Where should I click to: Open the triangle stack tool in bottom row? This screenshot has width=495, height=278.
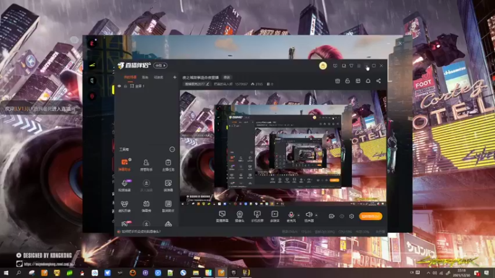(168, 224)
